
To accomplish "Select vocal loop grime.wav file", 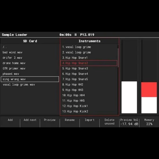I will click(30, 85).
